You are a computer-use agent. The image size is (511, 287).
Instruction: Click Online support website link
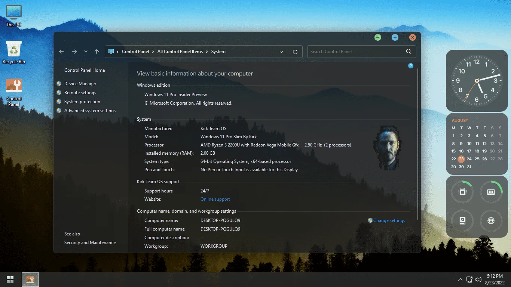[215, 199]
